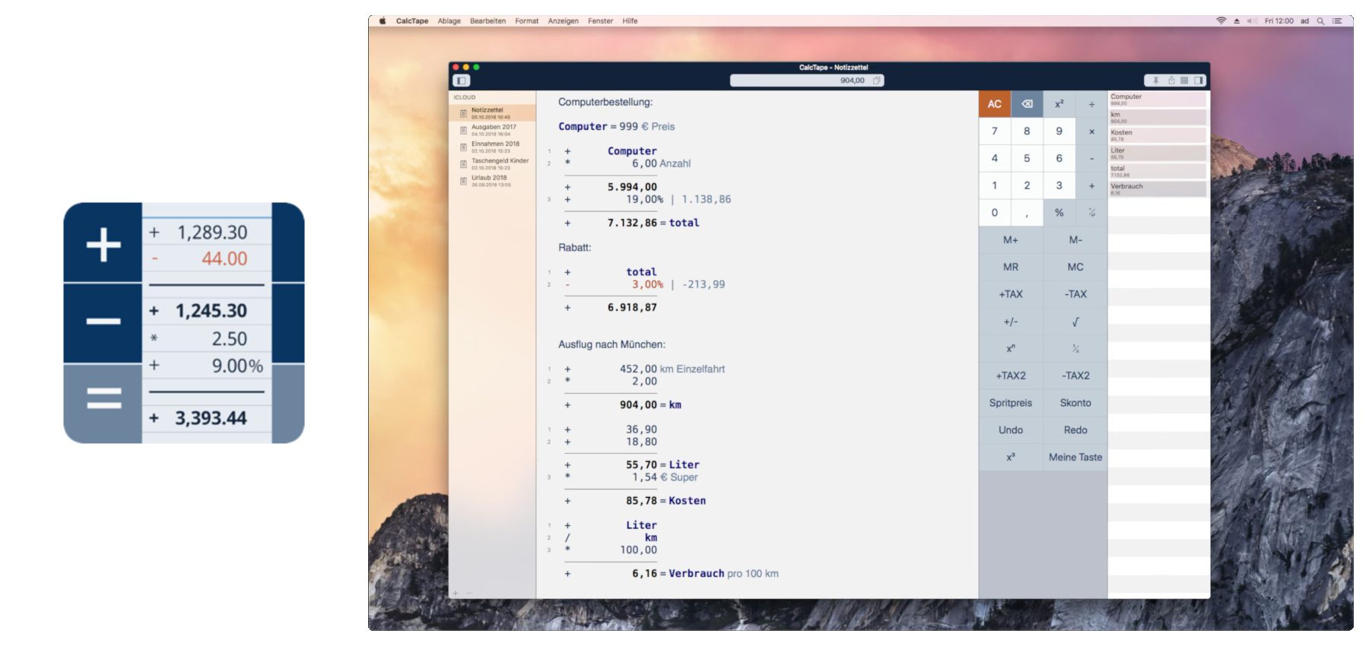Tap the multiplication × key

coord(1091,131)
